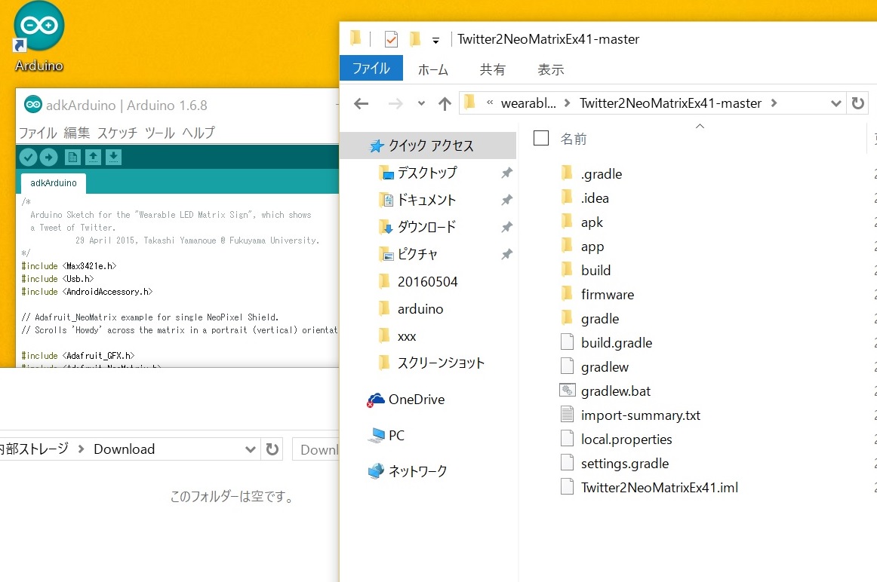The width and height of the screenshot is (877, 582).
Task: Click the double-chevron overflow in the address bar
Action: pos(490,103)
